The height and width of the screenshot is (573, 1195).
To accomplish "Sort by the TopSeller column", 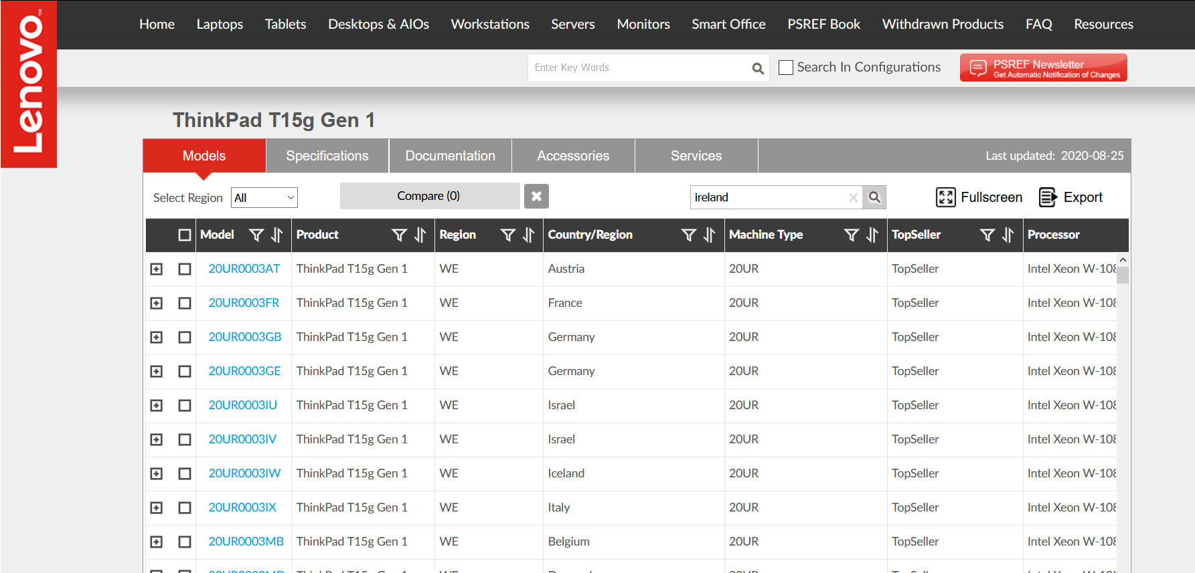I will tap(1008, 235).
